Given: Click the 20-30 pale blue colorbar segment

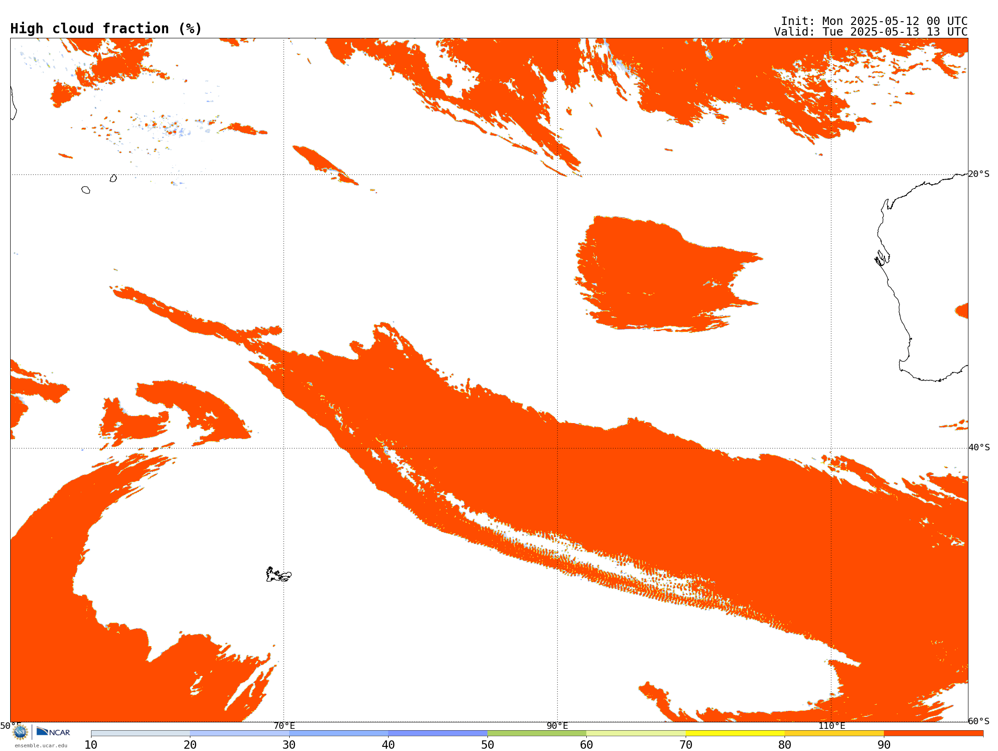Looking at the screenshot, I should [239, 733].
